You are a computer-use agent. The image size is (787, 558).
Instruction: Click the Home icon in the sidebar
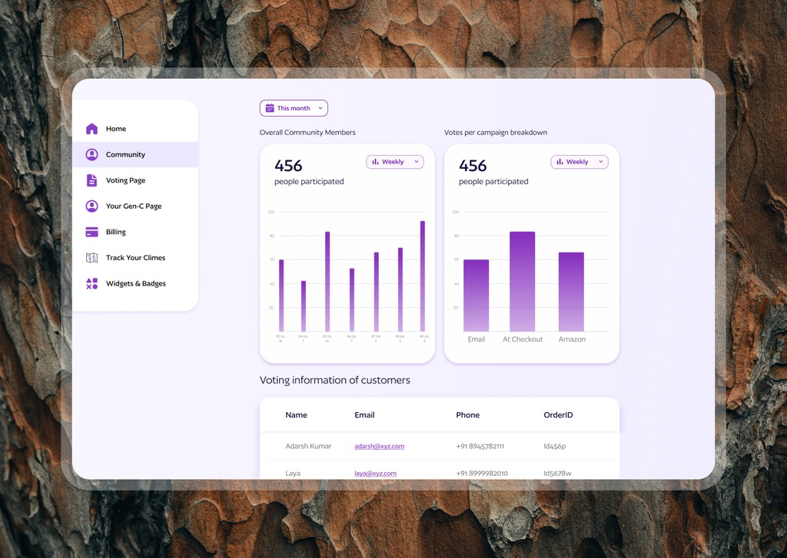(x=92, y=129)
